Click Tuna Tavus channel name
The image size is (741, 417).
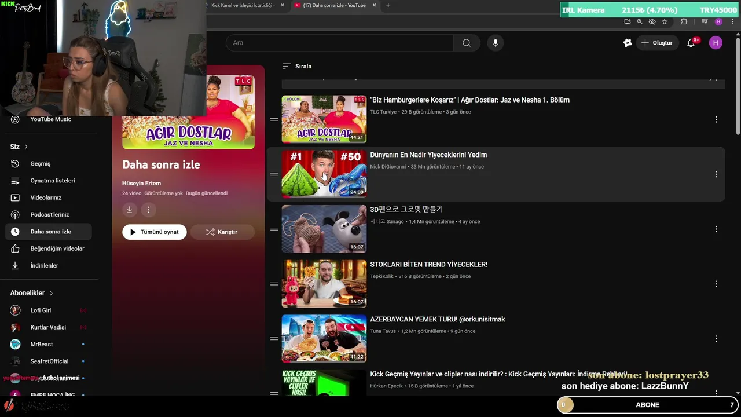[x=383, y=331]
